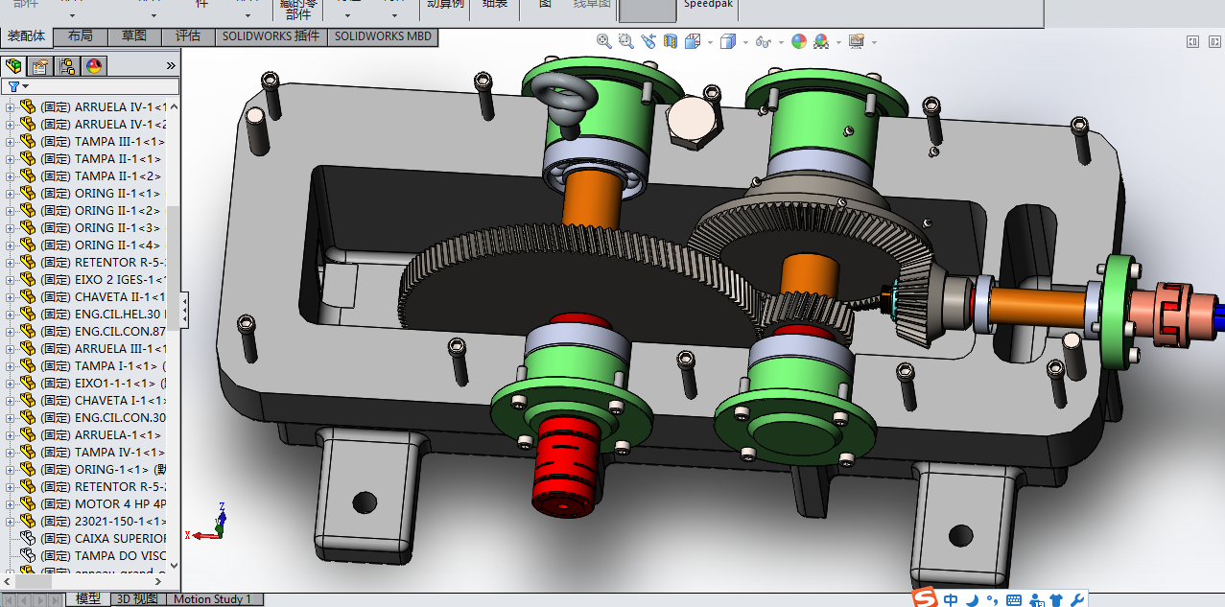Open the View Orientation dropdown arrow
1225x607 pixels.
[710, 42]
